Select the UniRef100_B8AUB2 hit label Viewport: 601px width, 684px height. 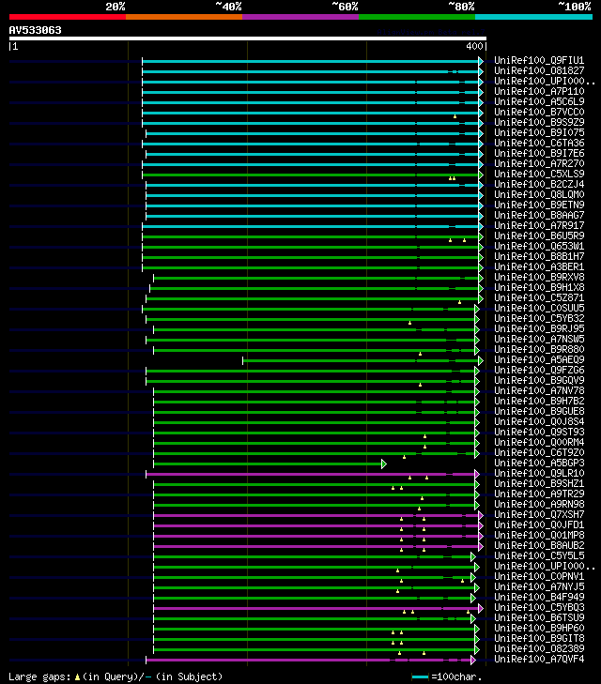(x=539, y=546)
